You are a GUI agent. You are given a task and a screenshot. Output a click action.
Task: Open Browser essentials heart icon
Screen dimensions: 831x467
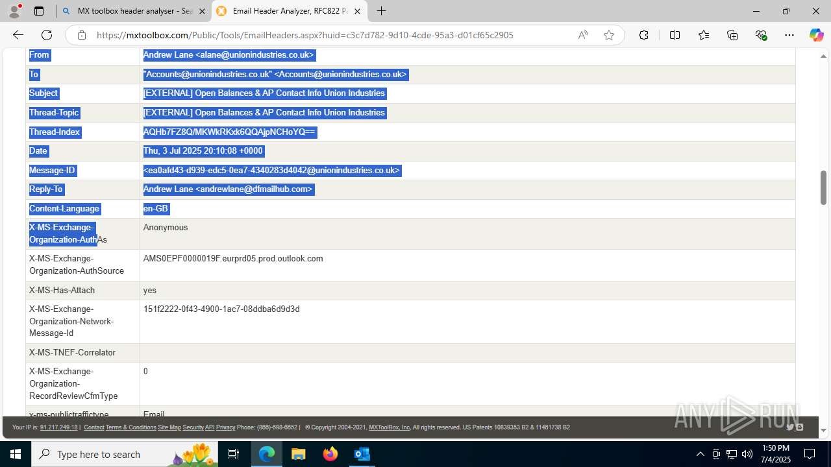pyautogui.click(x=762, y=35)
